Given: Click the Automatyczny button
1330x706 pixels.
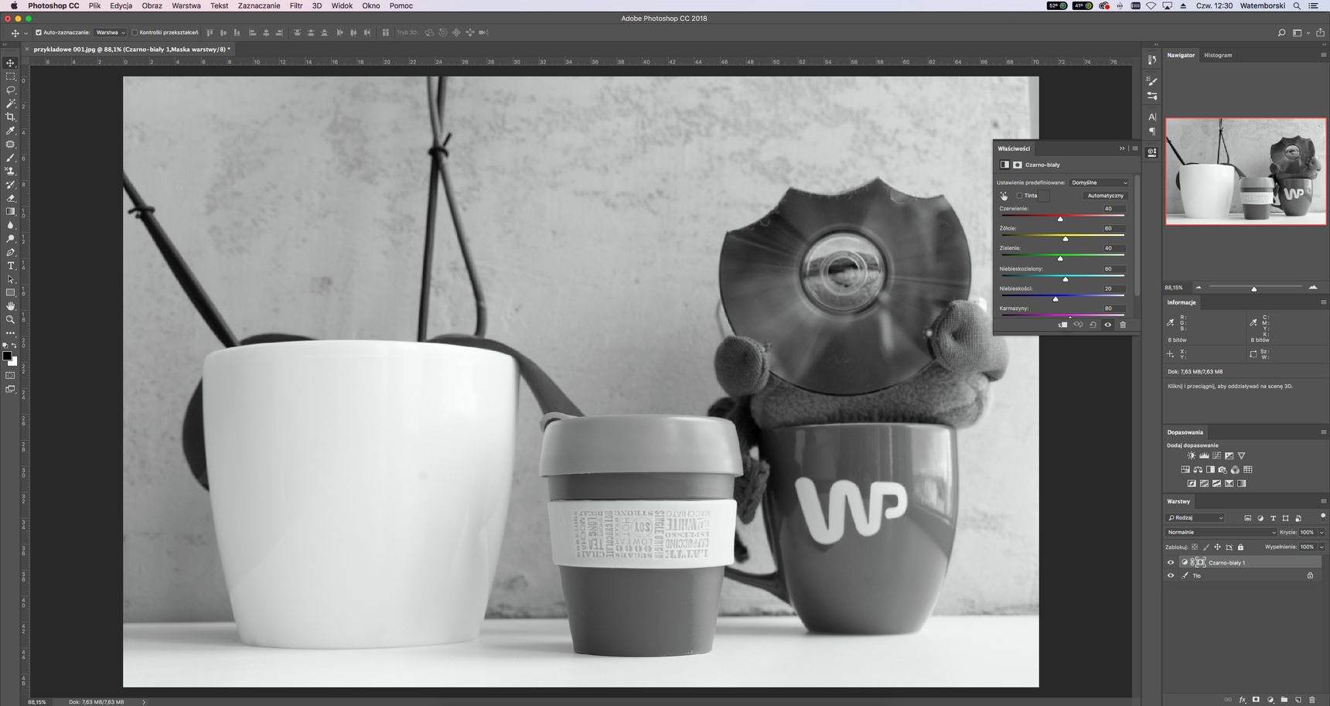Looking at the screenshot, I should coord(1105,196).
